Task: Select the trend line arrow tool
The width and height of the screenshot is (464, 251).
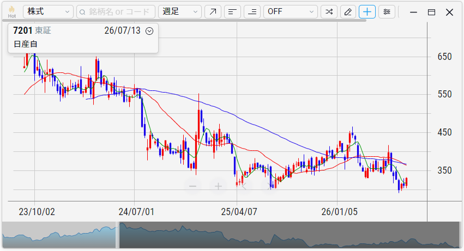Action: (x=213, y=12)
